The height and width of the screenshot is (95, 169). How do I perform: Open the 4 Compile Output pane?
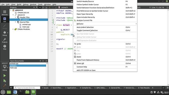[86, 88]
